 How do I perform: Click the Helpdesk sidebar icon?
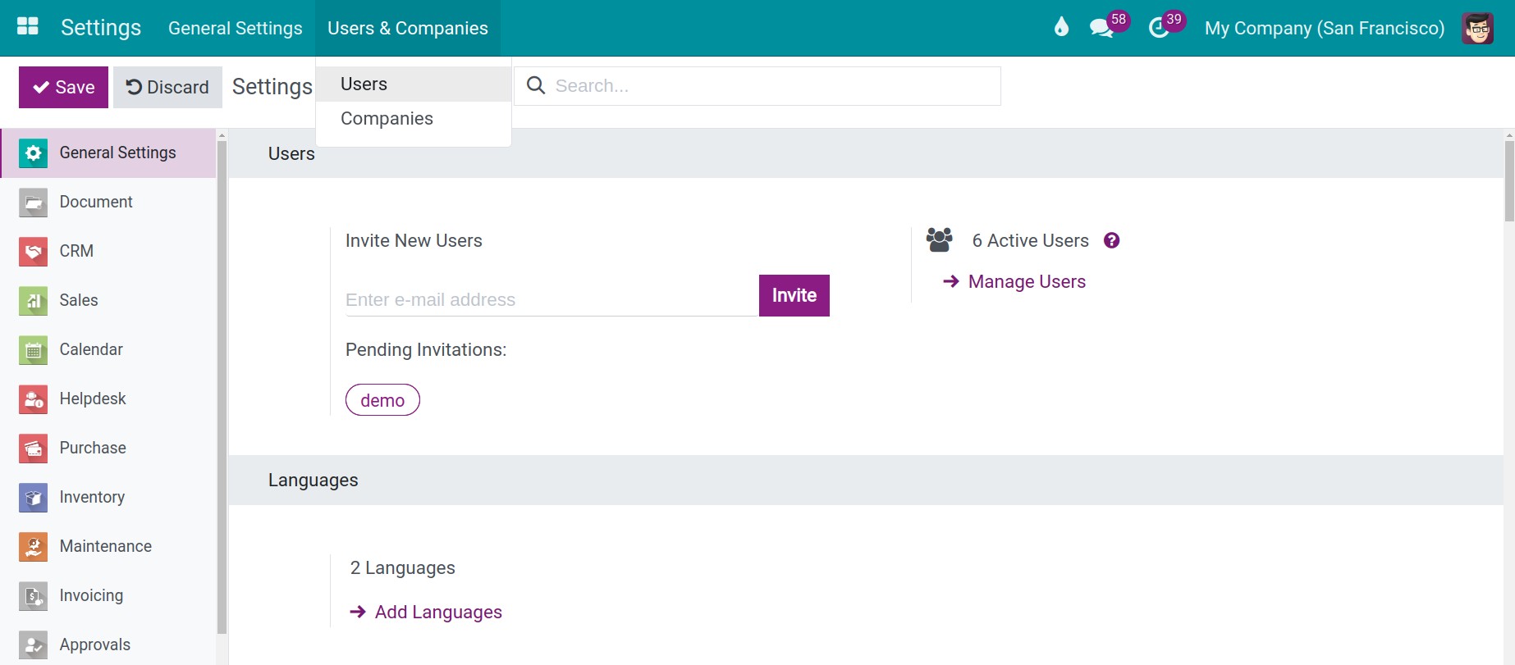[33, 399]
